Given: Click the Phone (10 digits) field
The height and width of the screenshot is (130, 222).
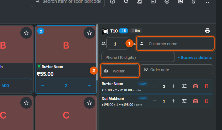Looking at the screenshot, I should click(138, 57).
